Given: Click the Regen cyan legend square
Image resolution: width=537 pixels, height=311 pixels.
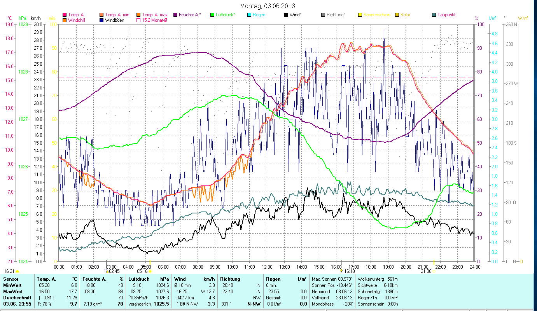Looking at the screenshot, I should pos(249,15).
